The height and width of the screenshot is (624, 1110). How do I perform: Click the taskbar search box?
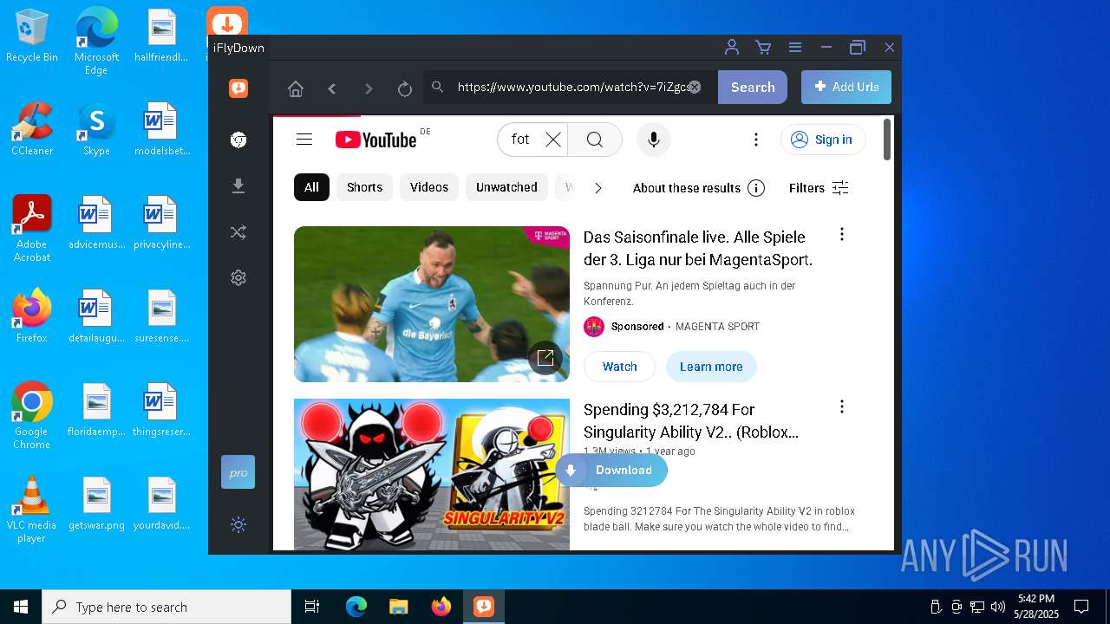166,607
